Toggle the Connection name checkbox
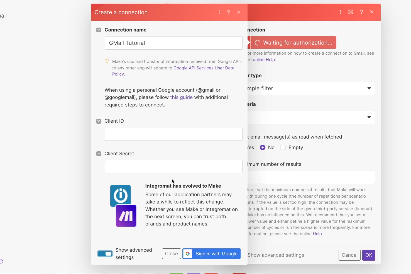 point(99,30)
